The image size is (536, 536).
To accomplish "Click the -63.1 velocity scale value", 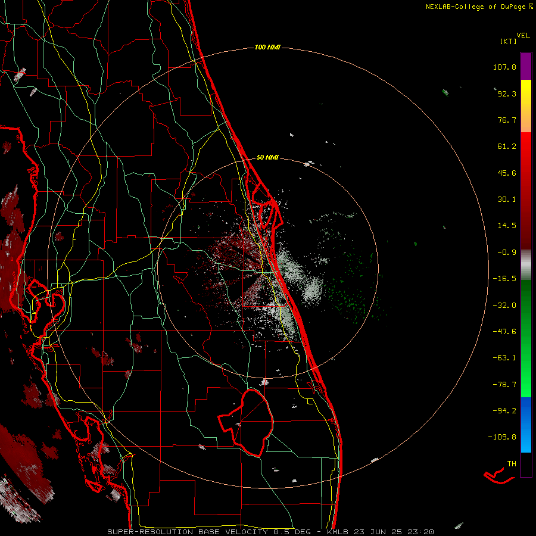I will click(x=504, y=358).
